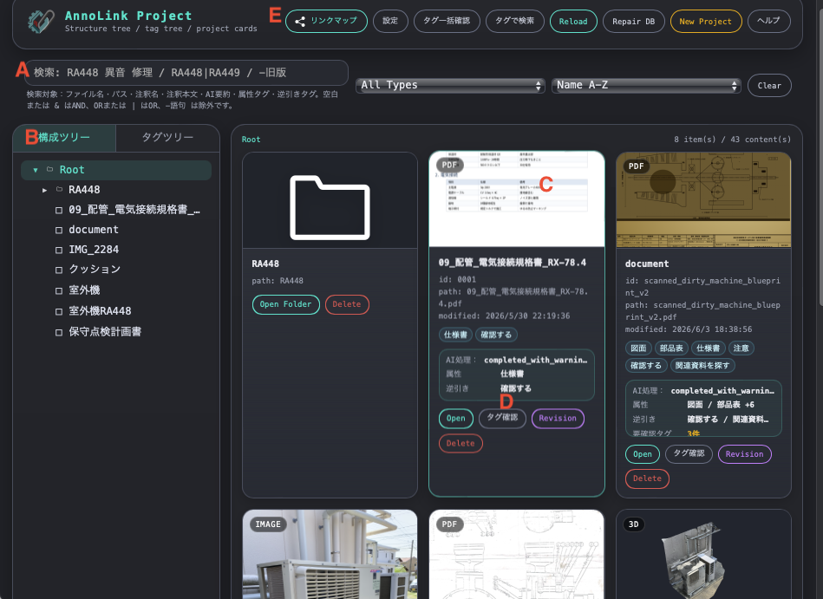Click Revision on the 09_配管 card
823x599 pixels.
(x=558, y=419)
